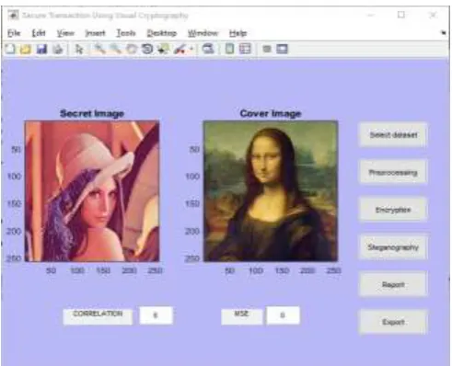This screenshot has width=452, height=366.
Task: Open the Tools menu
Action: [126, 33]
